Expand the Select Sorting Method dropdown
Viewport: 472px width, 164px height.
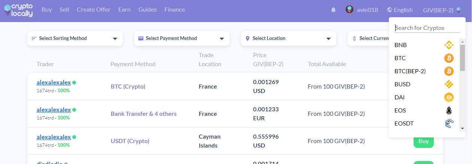click(75, 38)
